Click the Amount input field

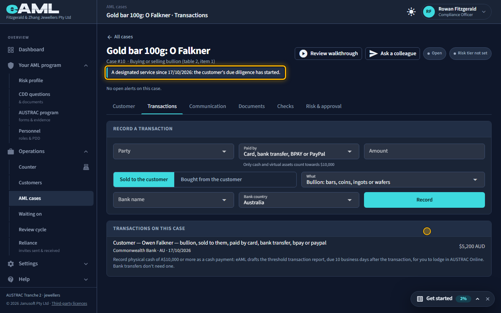(424, 151)
